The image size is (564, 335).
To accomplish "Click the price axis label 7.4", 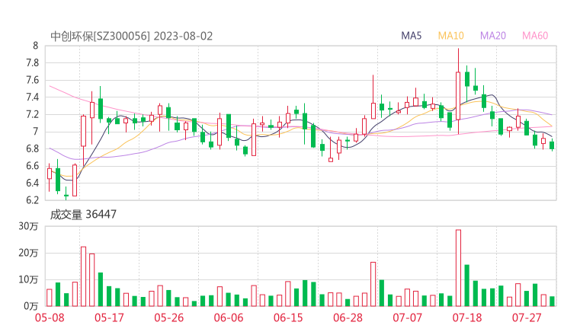I will (x=32, y=97).
